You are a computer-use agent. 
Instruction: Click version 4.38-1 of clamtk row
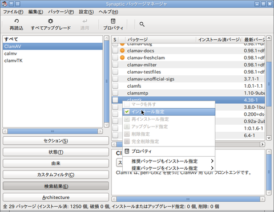tap(251, 100)
